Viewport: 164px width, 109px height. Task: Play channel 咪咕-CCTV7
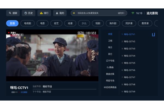[x=138, y=77]
